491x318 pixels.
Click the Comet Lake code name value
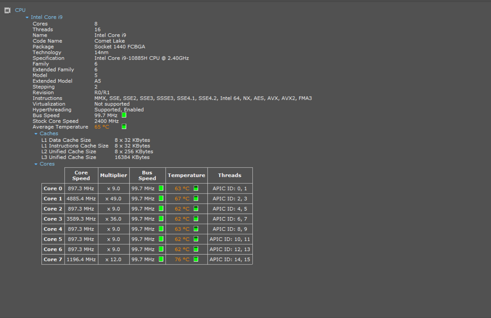click(110, 41)
